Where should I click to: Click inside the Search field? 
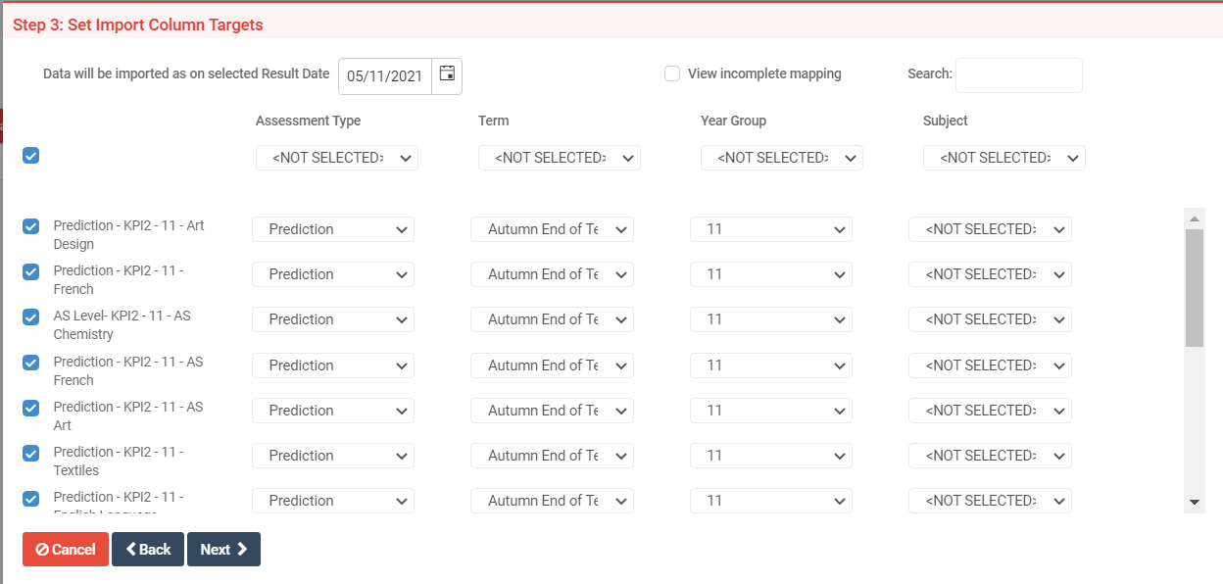point(1018,73)
